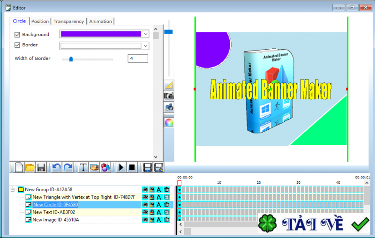Delete the New Text ID-AB3F02 layer
The image size is (375, 238).
[166, 212]
